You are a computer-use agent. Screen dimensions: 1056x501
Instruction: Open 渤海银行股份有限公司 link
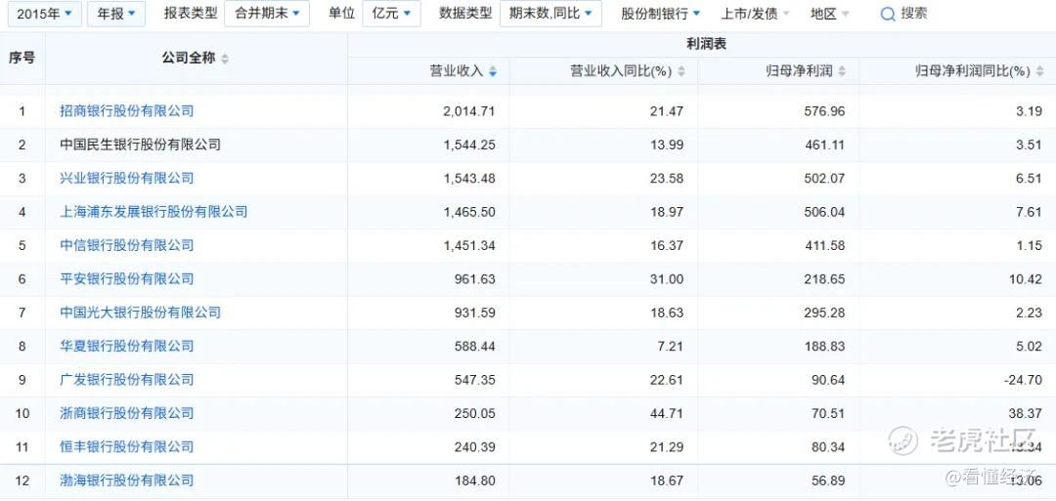(x=126, y=480)
